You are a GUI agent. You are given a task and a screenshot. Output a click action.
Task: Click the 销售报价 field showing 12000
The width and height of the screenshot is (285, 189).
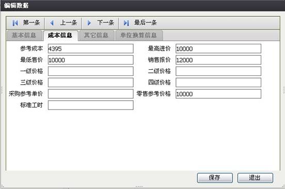point(218,60)
